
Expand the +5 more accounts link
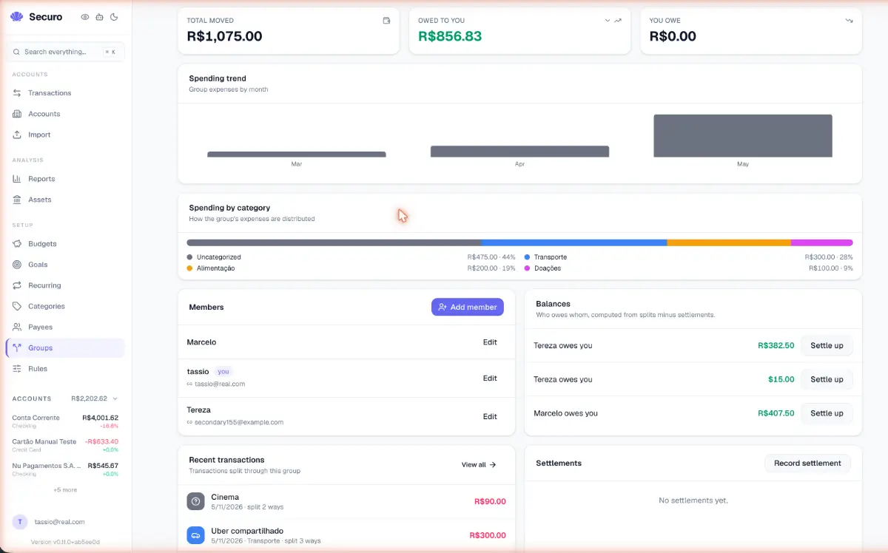click(65, 489)
